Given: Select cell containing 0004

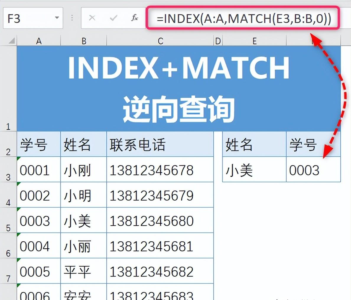Looking at the screenshot, I should coord(39,245).
